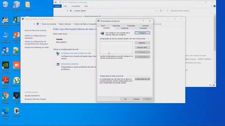Screen dimensions: 225x126
Task: Click the dial-up connections list box
Action: coord(116,48)
